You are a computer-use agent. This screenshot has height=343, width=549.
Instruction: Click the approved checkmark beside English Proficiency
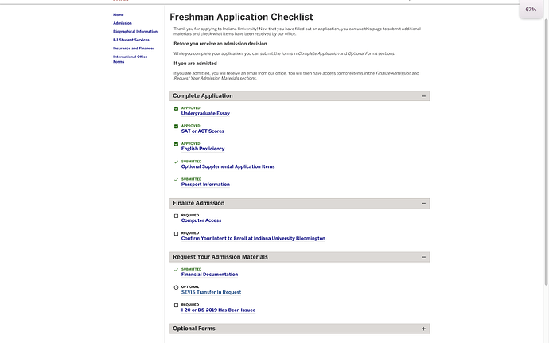pyautogui.click(x=176, y=144)
